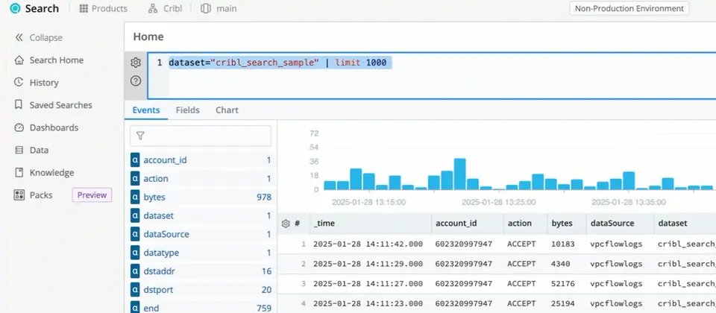
Task: Go to Search Home
Action: (49, 60)
